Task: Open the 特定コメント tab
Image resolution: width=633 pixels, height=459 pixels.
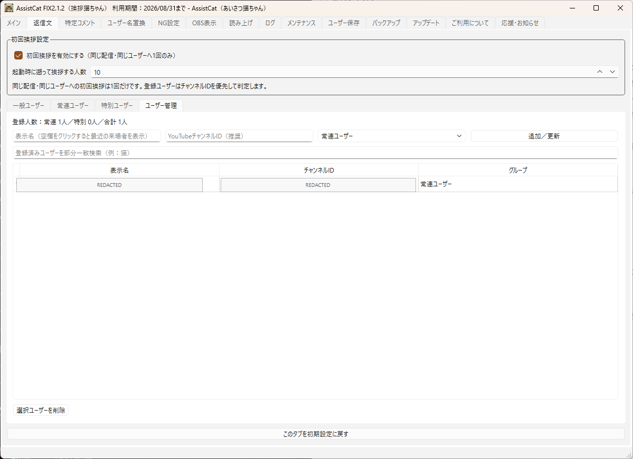Action: [80, 23]
